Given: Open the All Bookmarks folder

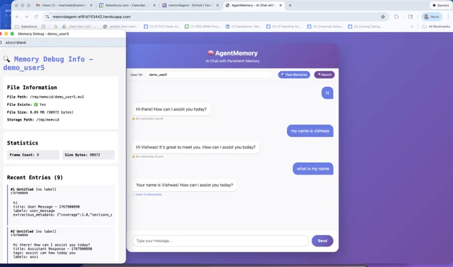Looking at the screenshot, I should [x=436, y=27].
